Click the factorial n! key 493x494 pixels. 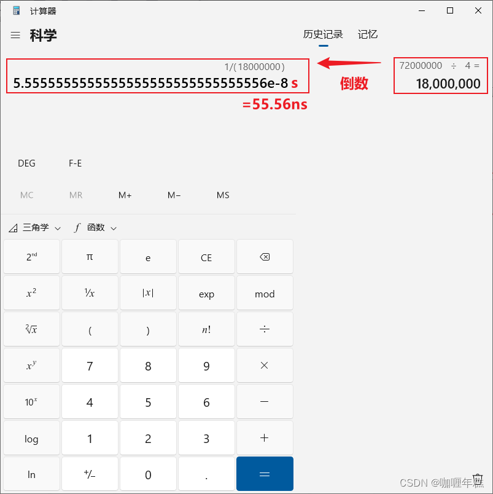(206, 329)
